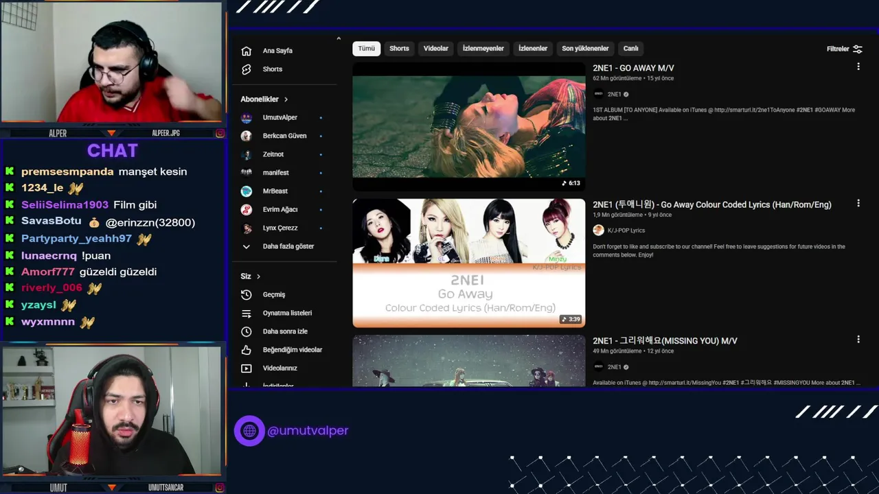Open Videolarınız play icon
The height and width of the screenshot is (494, 879).
247,368
